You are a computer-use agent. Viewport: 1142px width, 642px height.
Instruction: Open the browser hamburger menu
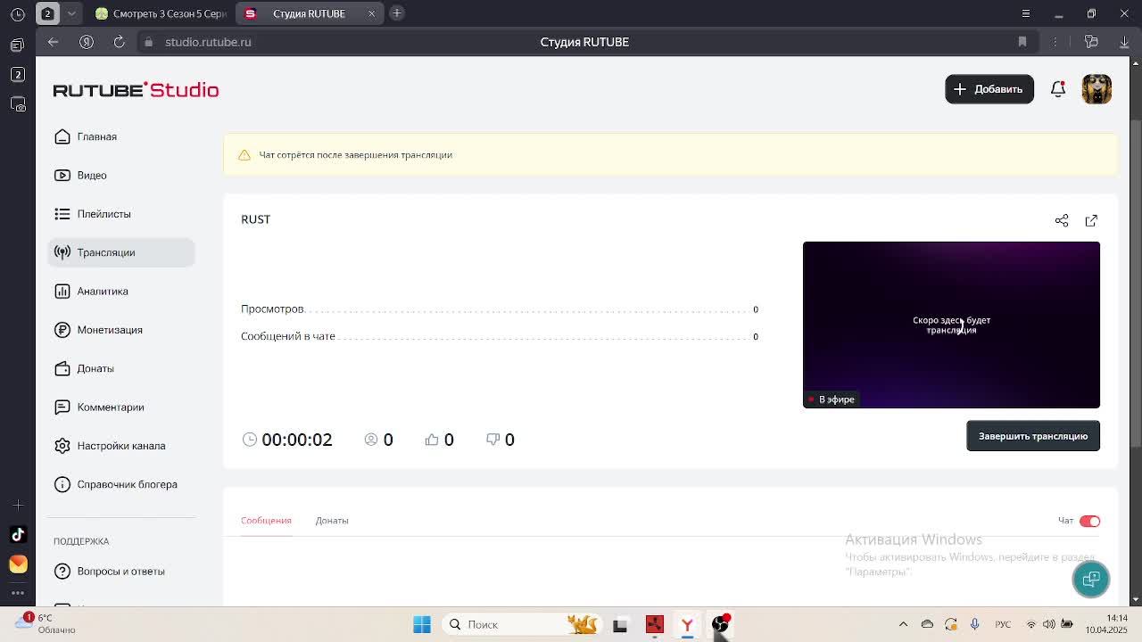pos(1026,13)
